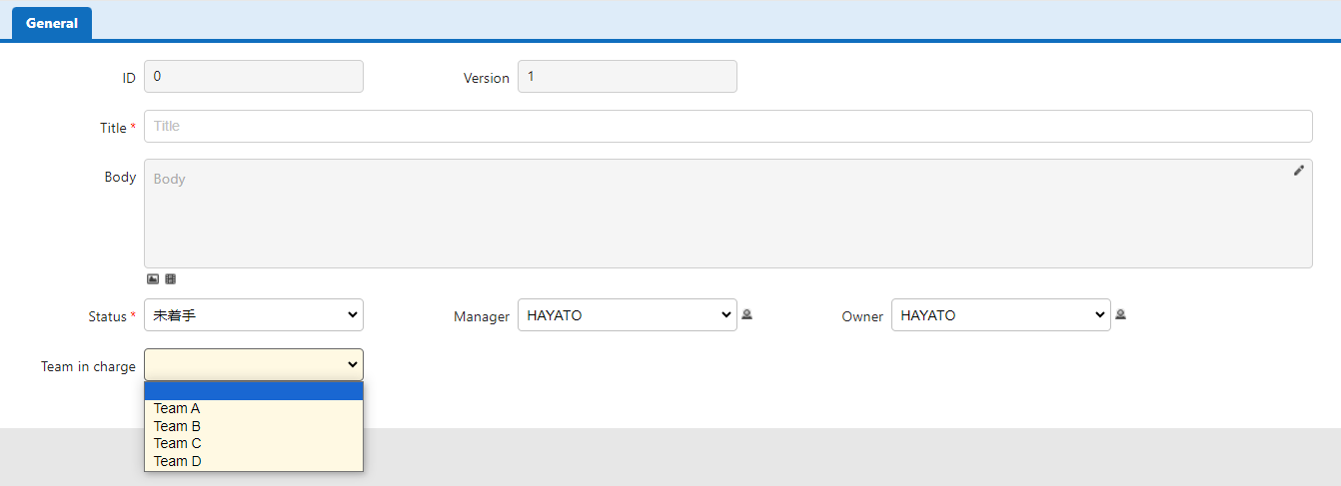This screenshot has width=1341, height=486.
Task: Click the Title field label
Action: [x=113, y=128]
